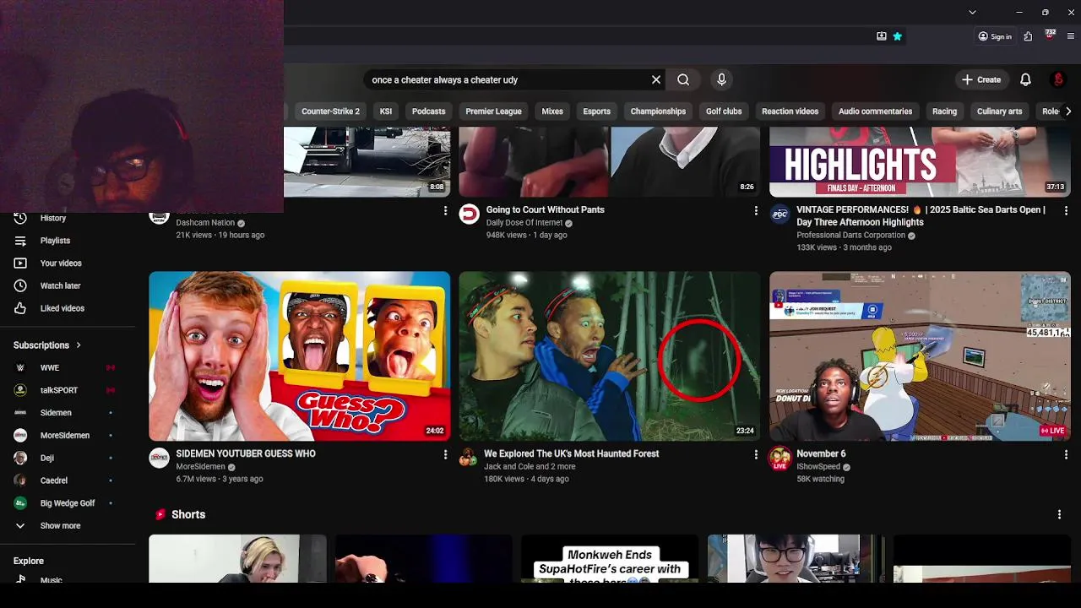This screenshot has width=1081, height=608.
Task: Open the notifications bell
Action: click(1025, 79)
